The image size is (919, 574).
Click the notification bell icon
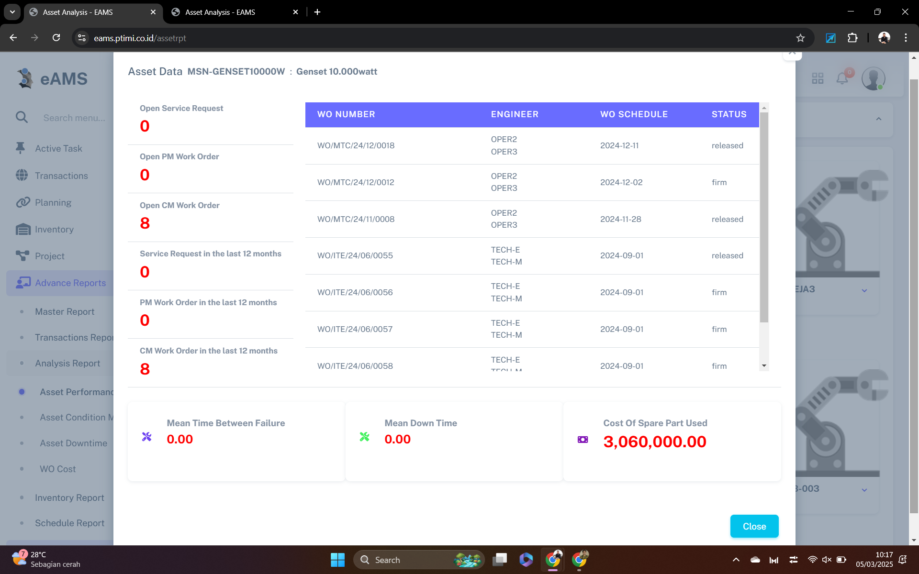click(842, 78)
